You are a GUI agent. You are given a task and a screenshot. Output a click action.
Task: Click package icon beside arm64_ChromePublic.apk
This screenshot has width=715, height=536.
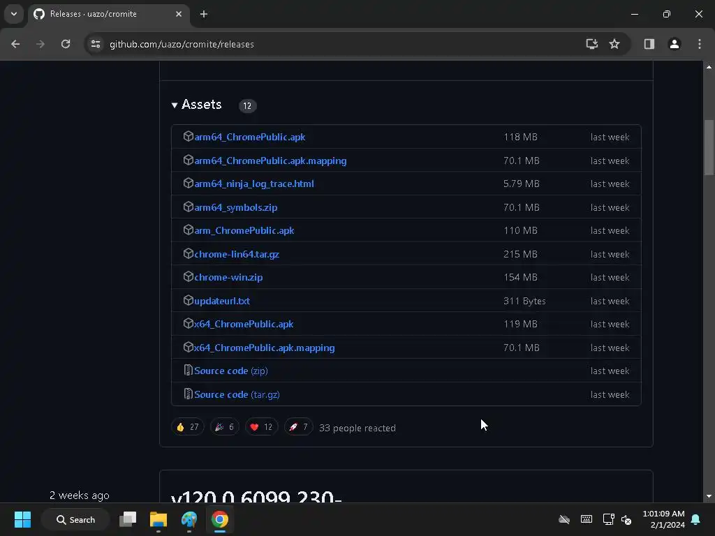click(189, 136)
